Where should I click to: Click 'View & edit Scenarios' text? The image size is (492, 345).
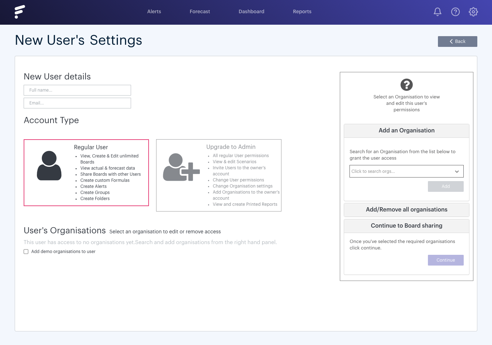tap(235, 162)
